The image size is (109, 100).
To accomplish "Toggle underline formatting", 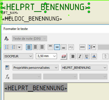I will (x=87, y=57).
